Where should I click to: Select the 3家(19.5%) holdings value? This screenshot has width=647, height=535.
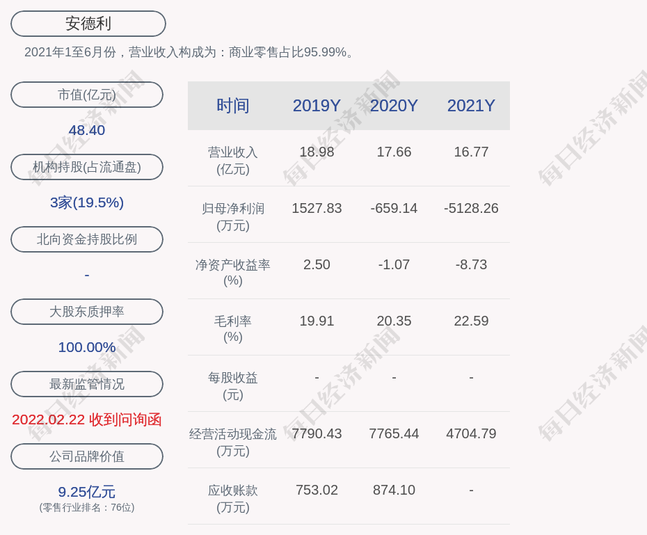87,202
